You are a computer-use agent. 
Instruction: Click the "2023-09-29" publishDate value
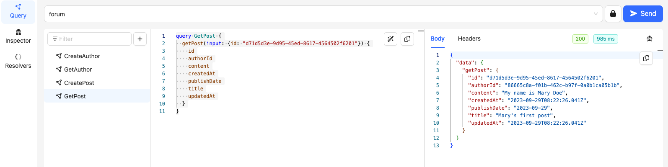[x=531, y=108]
